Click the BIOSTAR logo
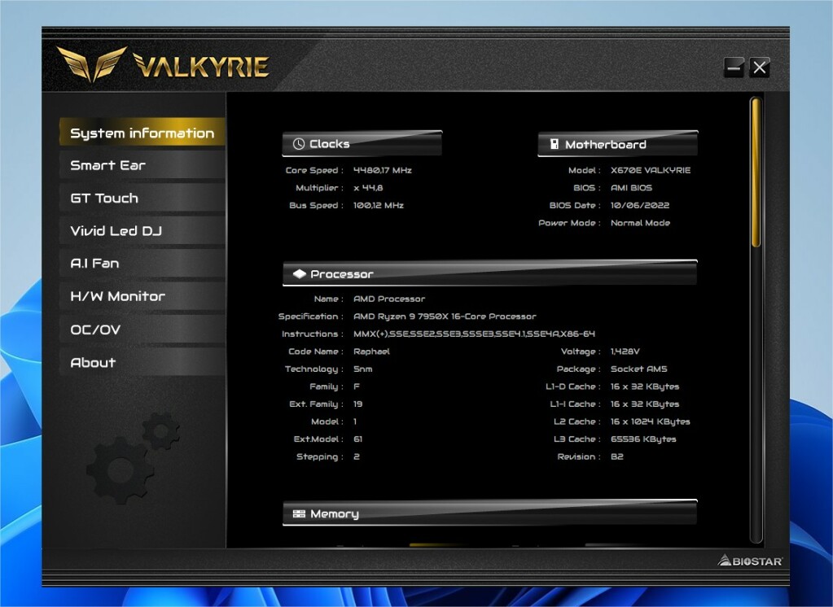The width and height of the screenshot is (833, 607). (750, 561)
